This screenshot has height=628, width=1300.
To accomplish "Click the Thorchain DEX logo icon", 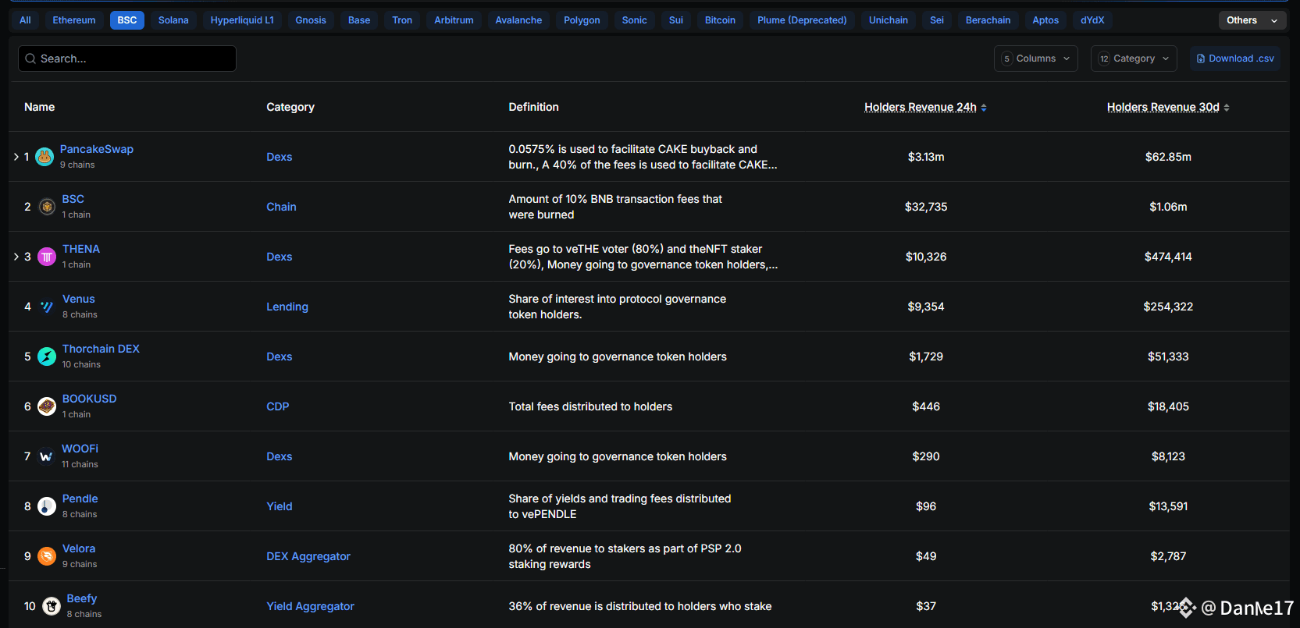I will coord(48,357).
